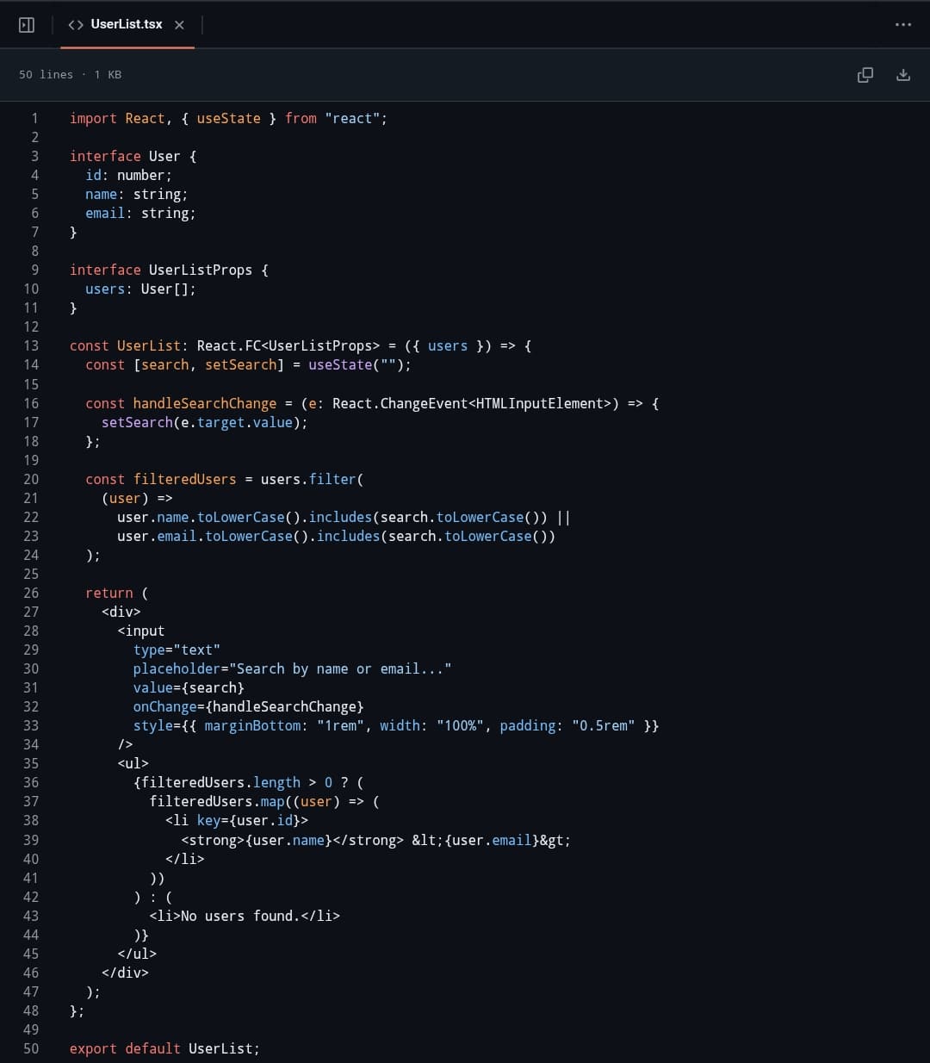Click line number 50
The height and width of the screenshot is (1063, 930).
coord(31,1048)
